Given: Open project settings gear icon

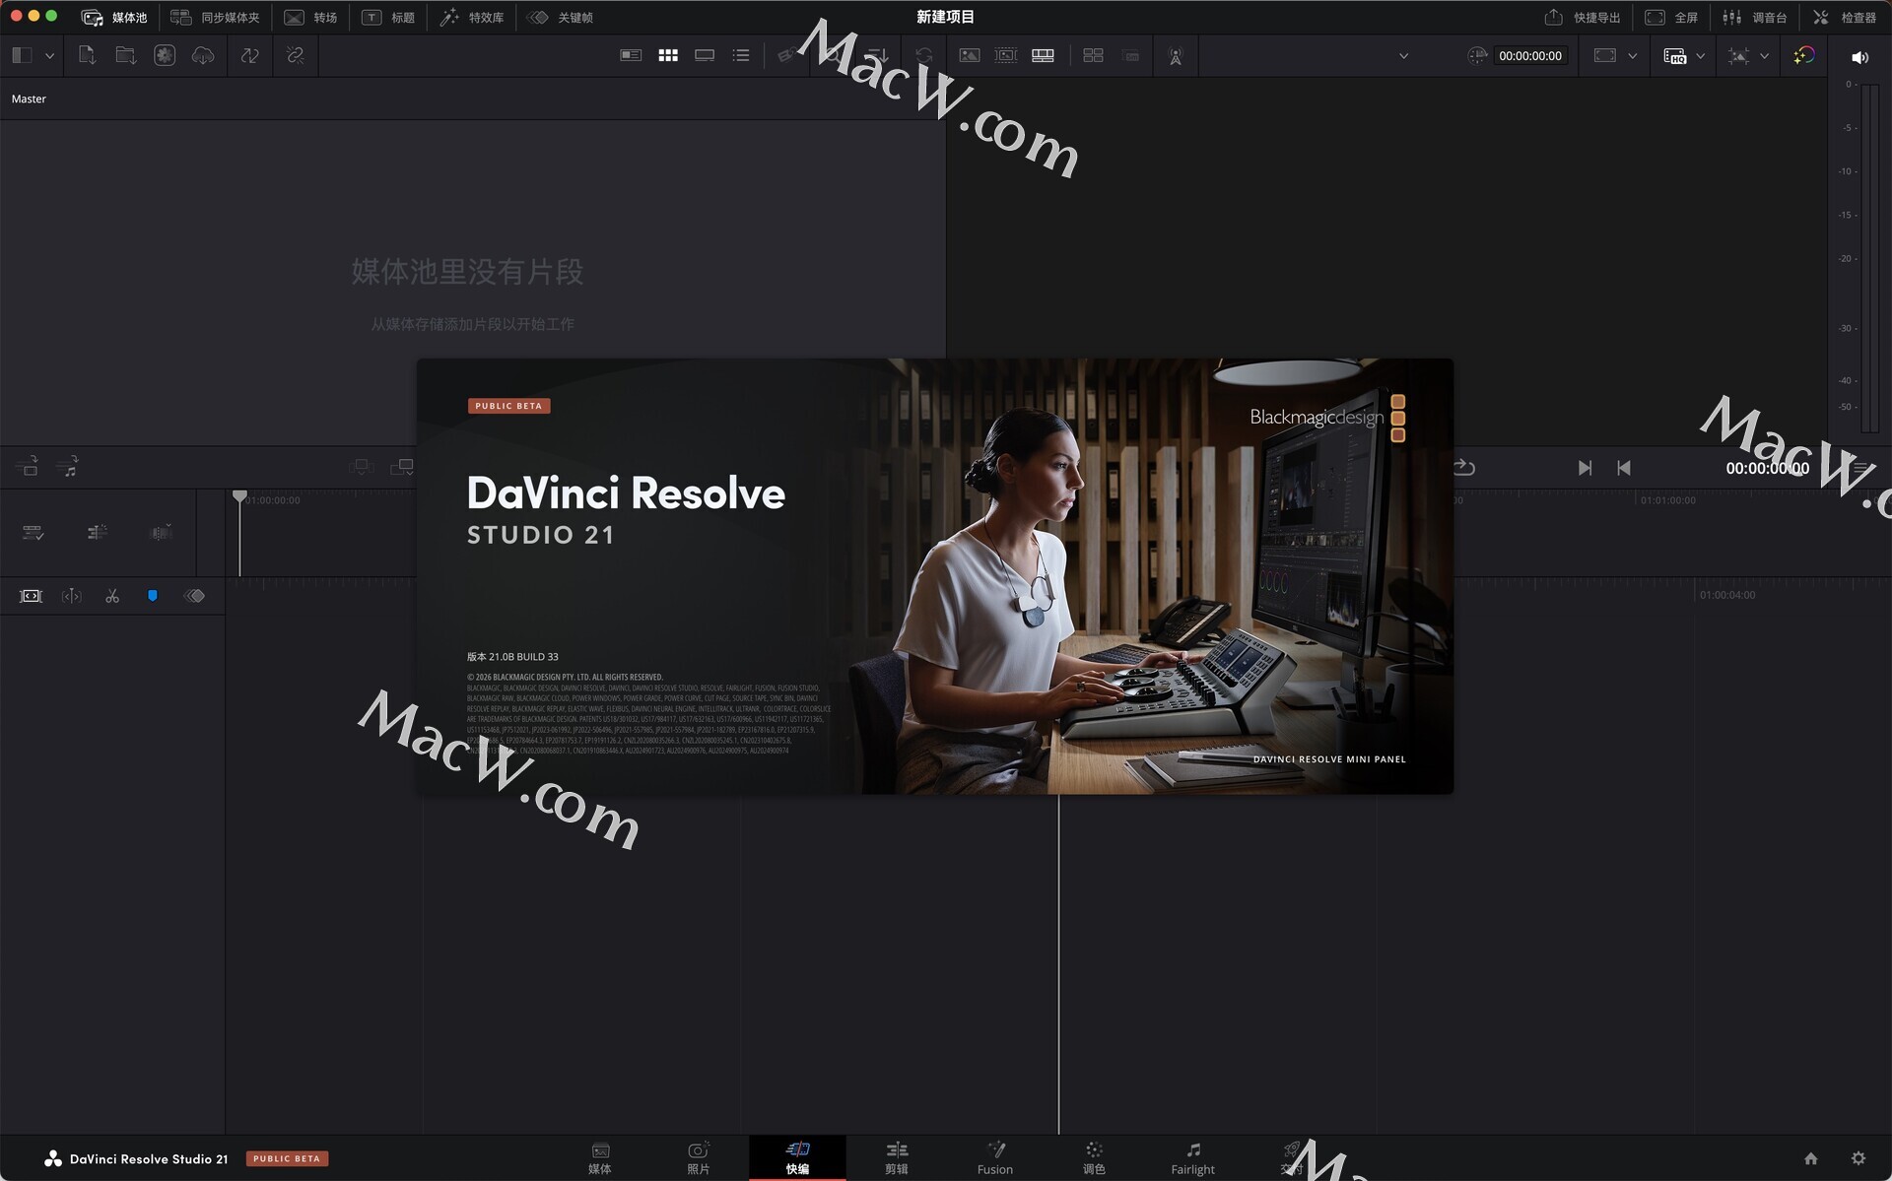Looking at the screenshot, I should 1858,1158.
